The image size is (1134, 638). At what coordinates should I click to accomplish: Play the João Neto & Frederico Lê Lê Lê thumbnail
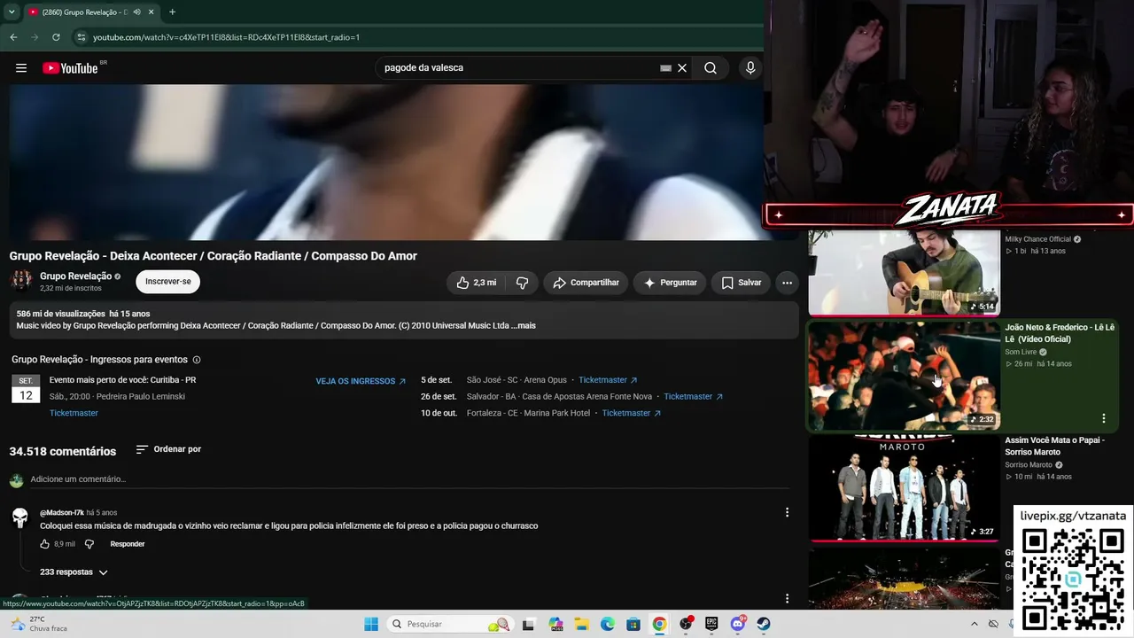pyautogui.click(x=904, y=375)
